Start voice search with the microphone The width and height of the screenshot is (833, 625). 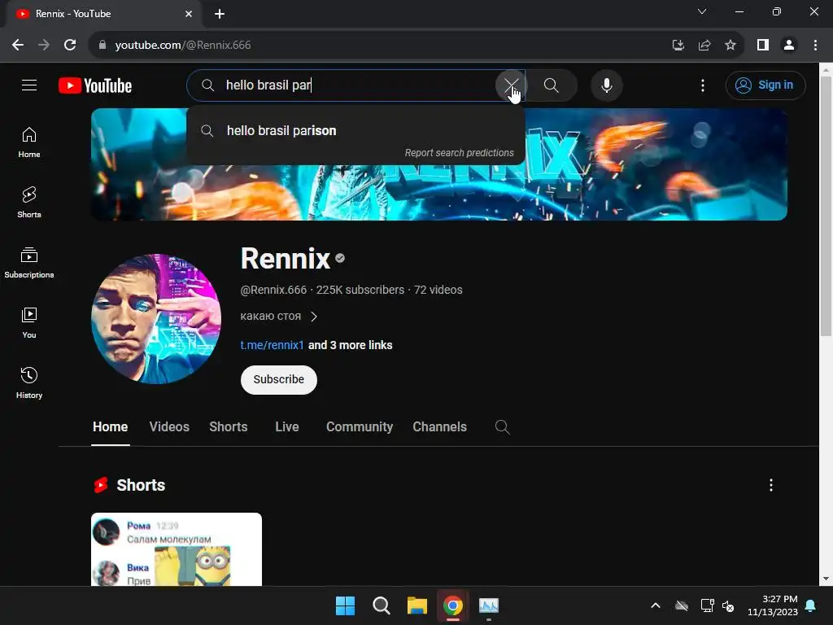(606, 85)
